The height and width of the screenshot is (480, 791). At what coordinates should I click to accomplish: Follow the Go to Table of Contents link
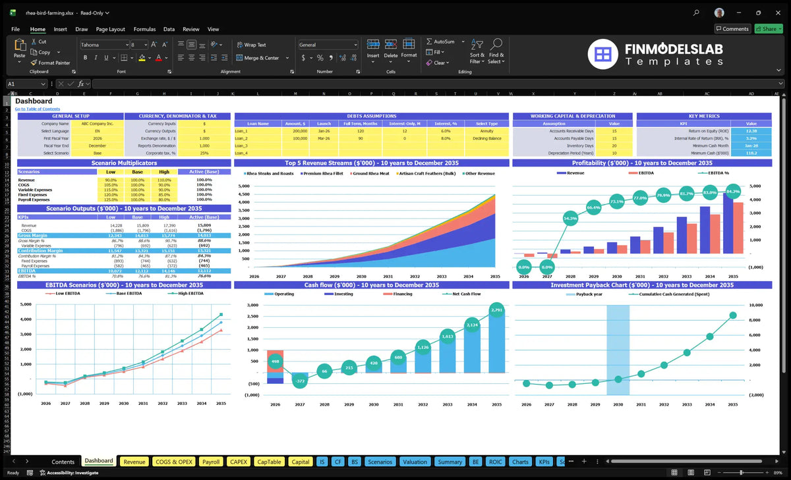pos(38,109)
